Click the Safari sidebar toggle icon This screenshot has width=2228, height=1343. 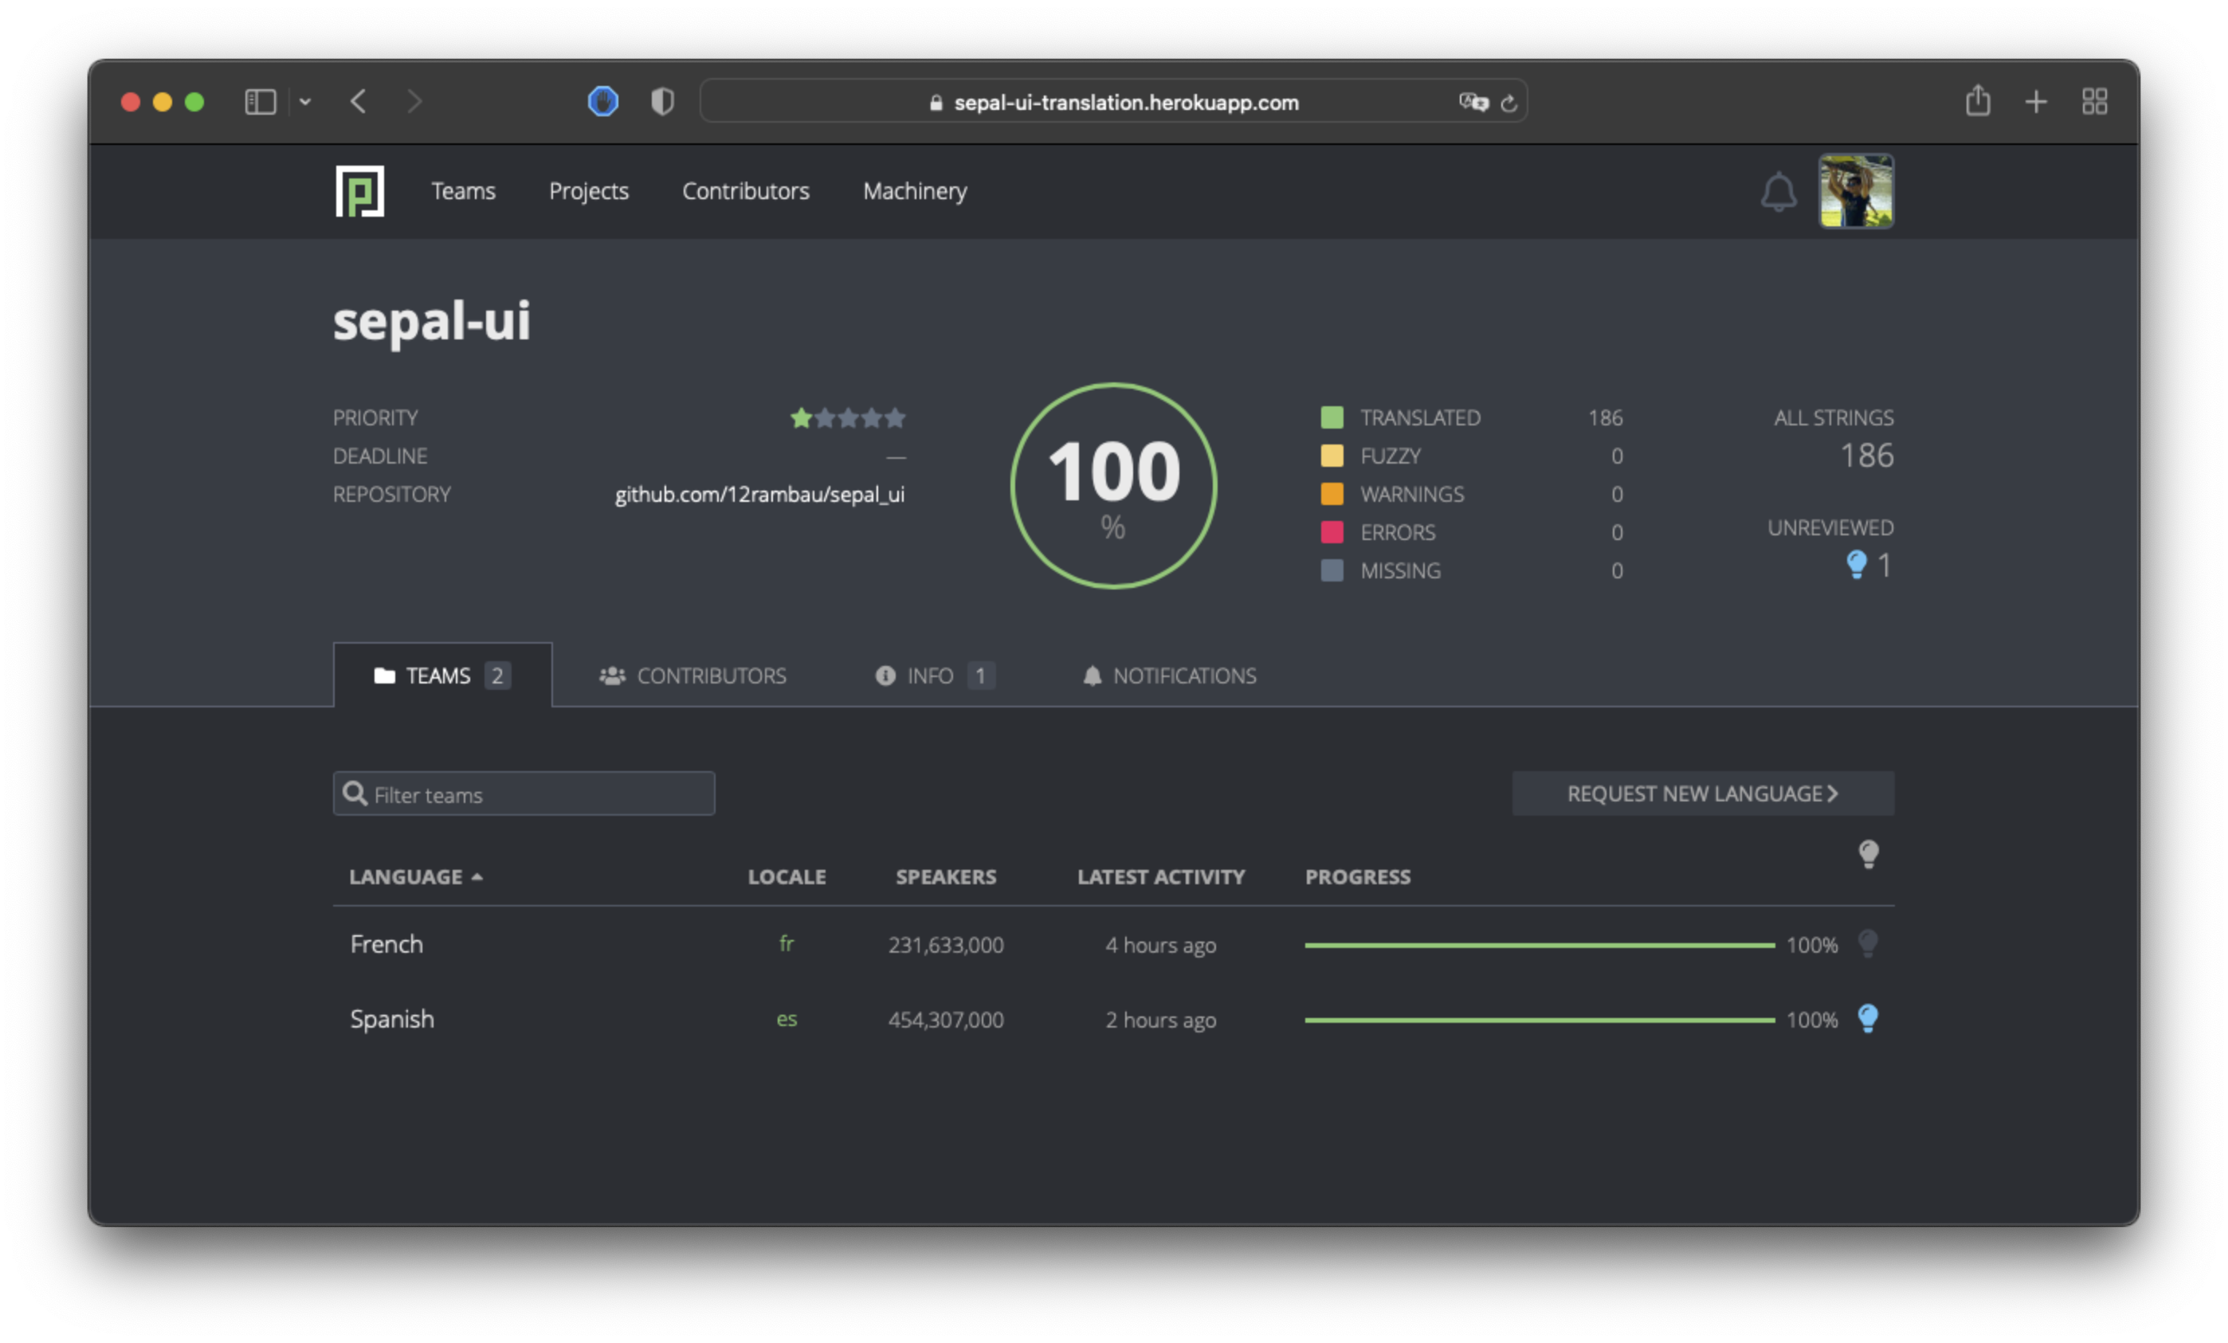tap(261, 101)
